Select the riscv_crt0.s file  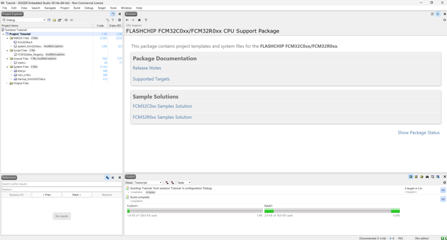click(24, 75)
